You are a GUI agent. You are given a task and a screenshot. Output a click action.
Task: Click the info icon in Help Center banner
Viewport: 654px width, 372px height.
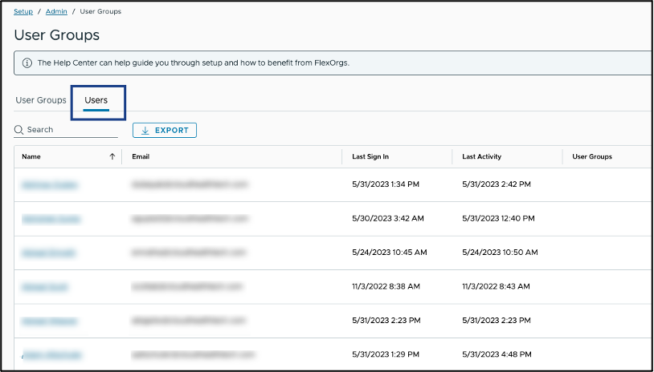[27, 63]
